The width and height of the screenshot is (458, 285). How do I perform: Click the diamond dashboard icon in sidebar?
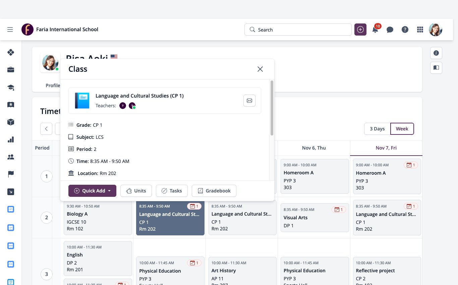point(11,52)
